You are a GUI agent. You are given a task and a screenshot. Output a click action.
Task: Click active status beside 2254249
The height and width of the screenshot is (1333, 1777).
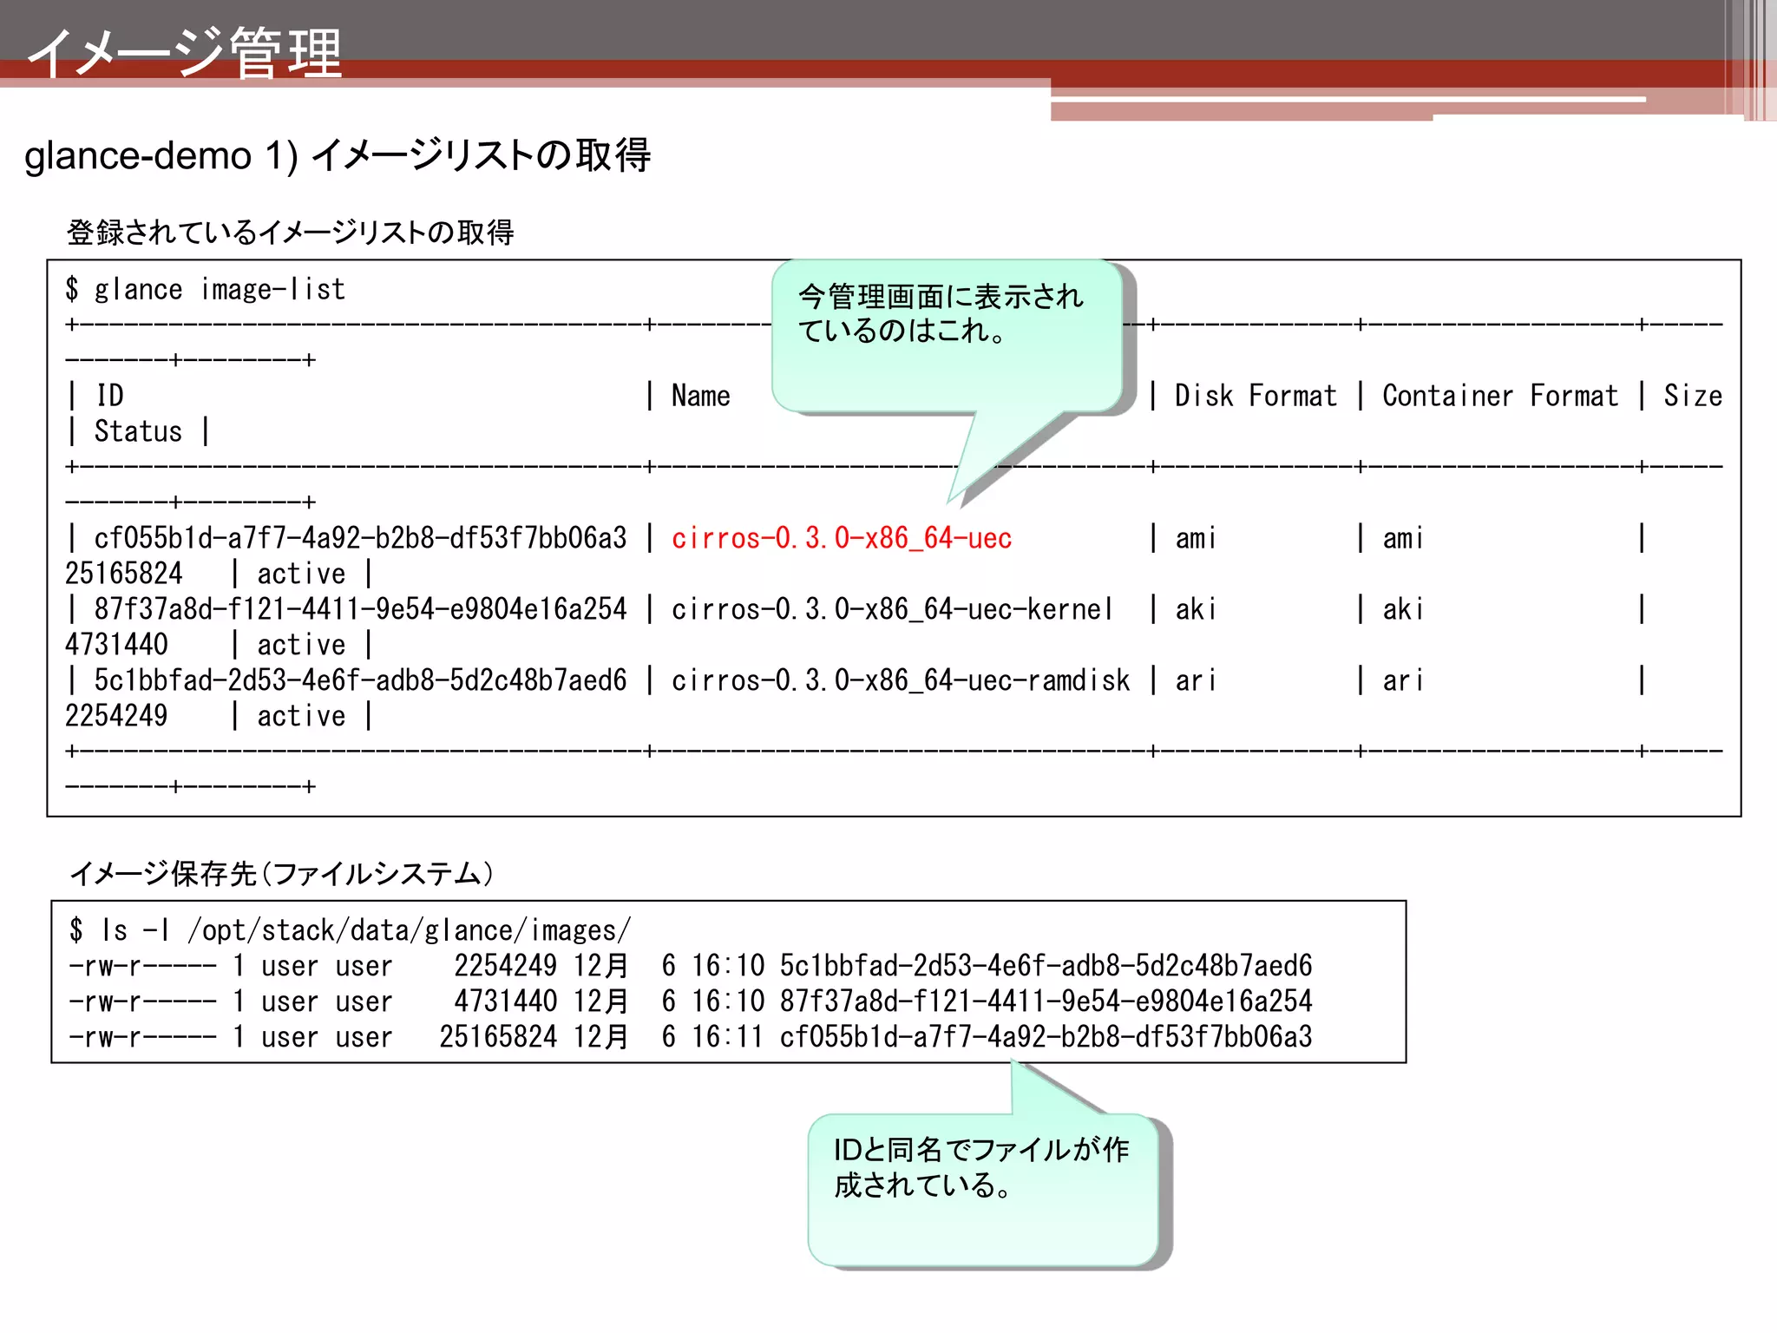click(301, 716)
